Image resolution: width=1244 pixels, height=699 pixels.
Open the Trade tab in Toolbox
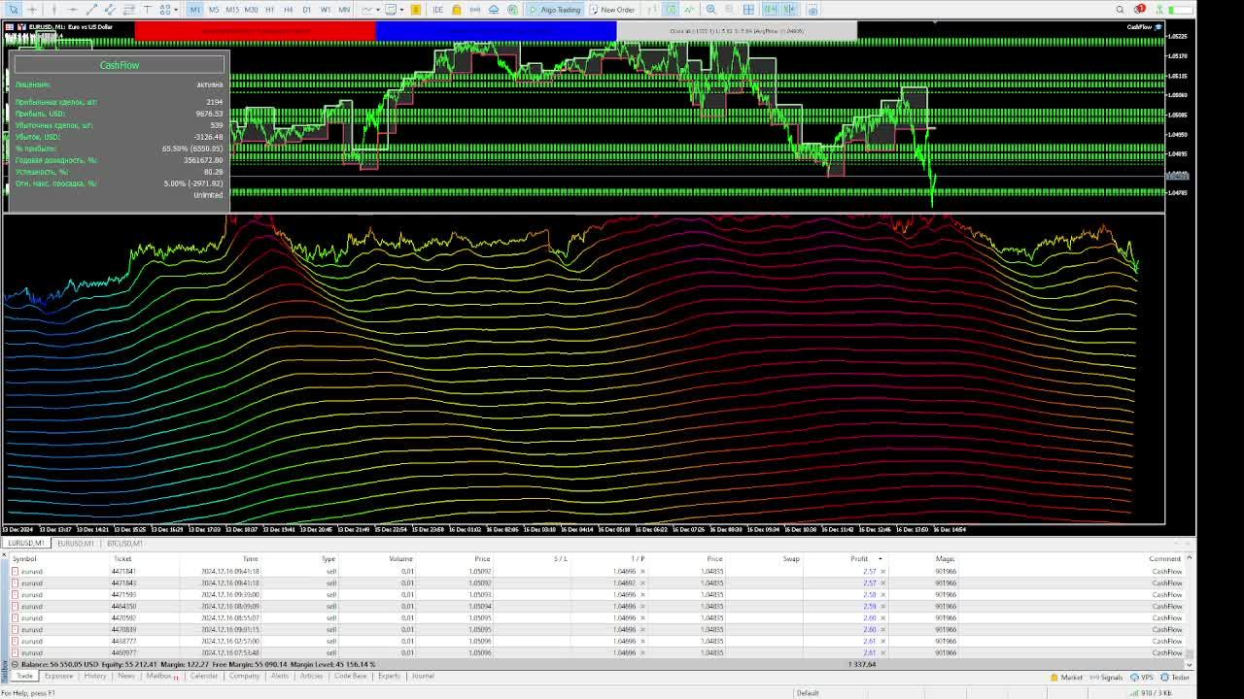tap(24, 676)
